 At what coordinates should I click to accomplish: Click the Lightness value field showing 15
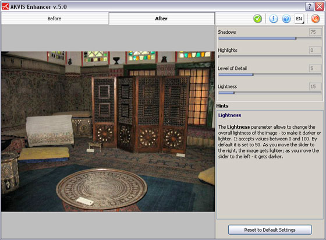click(x=315, y=87)
